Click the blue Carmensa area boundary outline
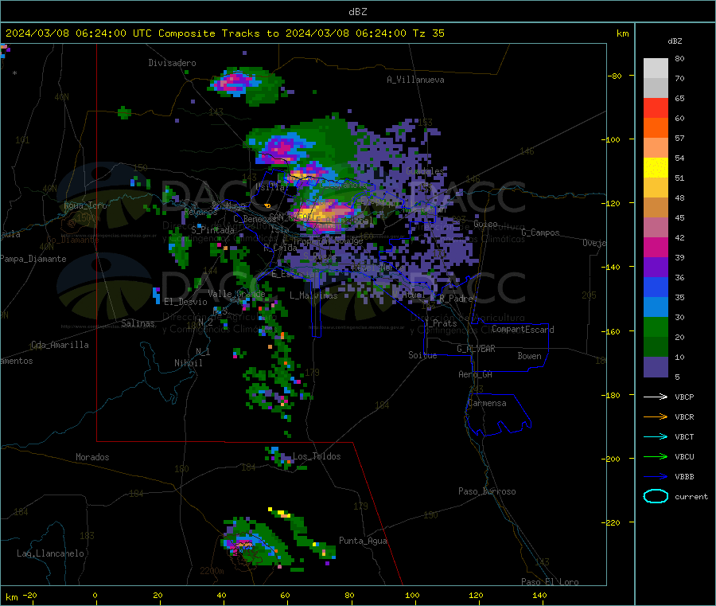 [498, 414]
